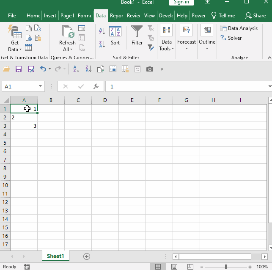Click the Freeze Panes icon in quick toolbar

click(113, 69)
